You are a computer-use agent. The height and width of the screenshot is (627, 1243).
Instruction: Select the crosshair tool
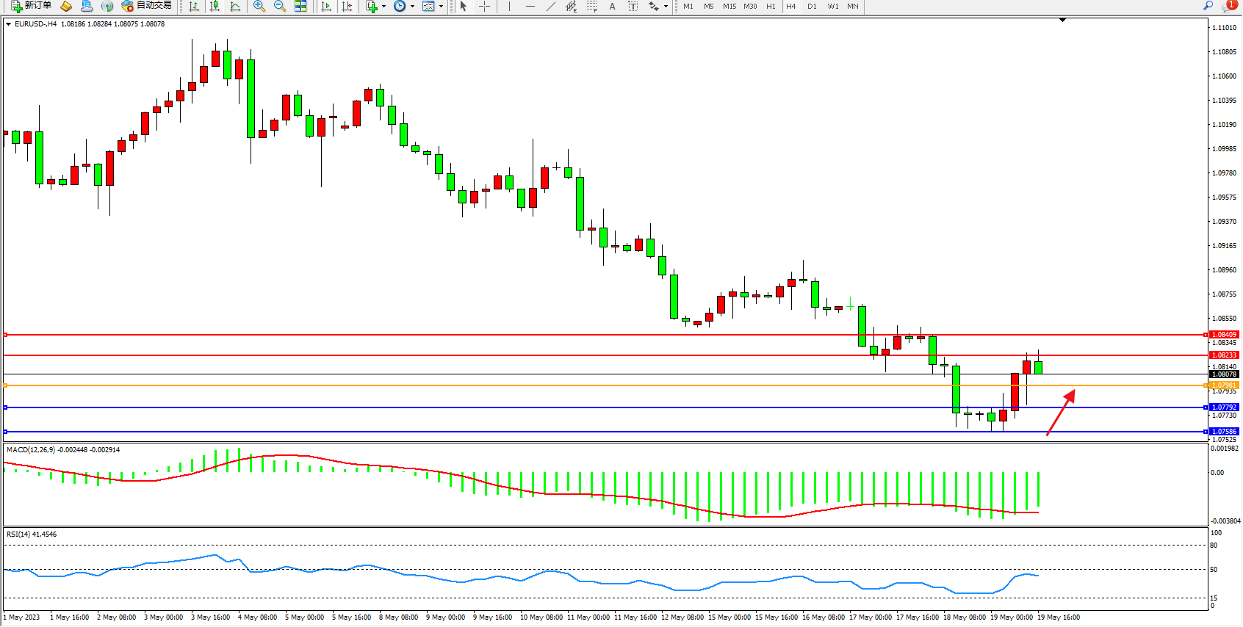point(485,6)
